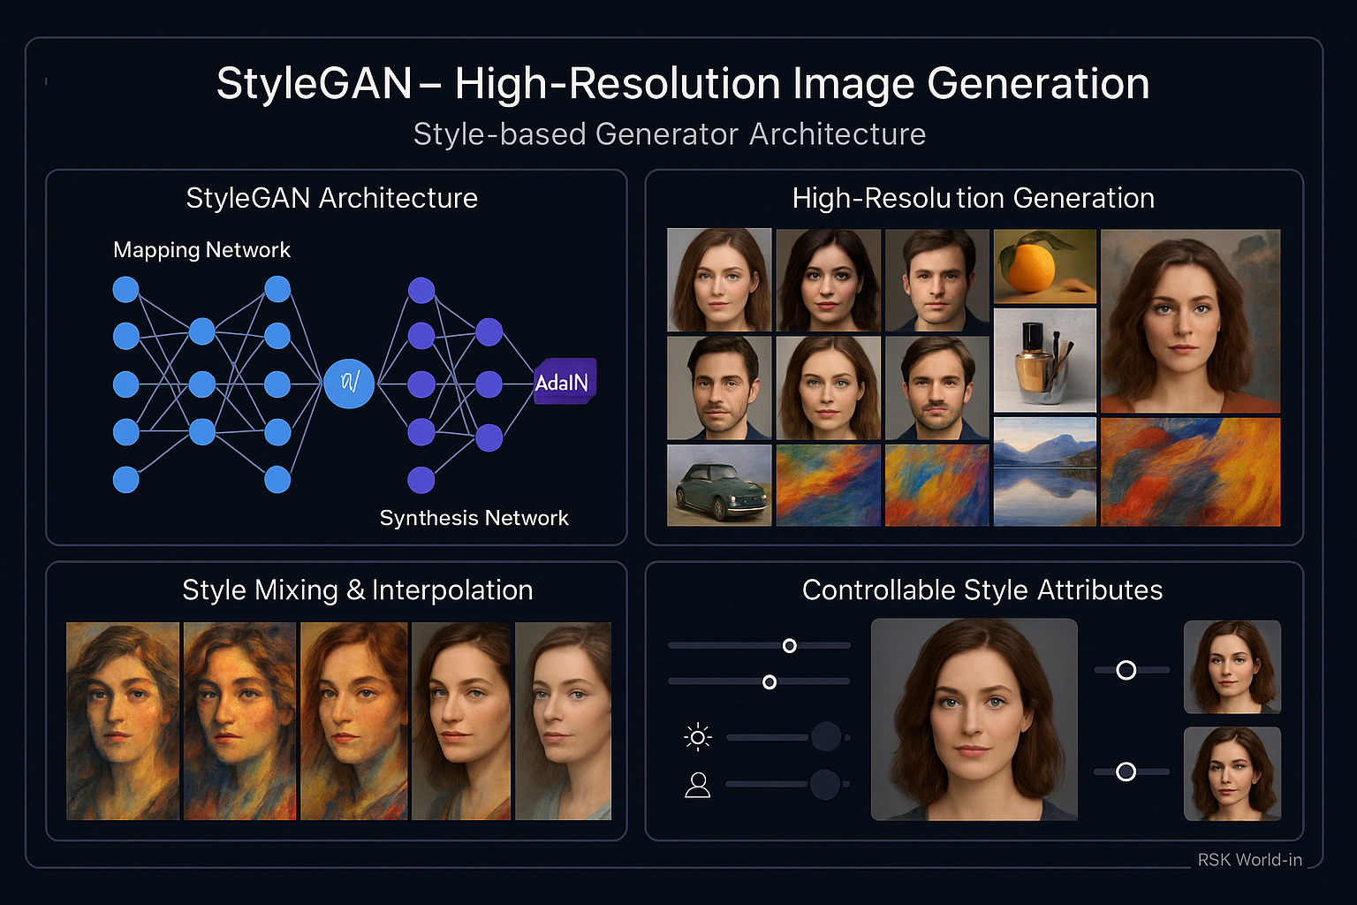Select the mountain lake landscape tile
The image size is (1357, 905).
(x=1044, y=471)
